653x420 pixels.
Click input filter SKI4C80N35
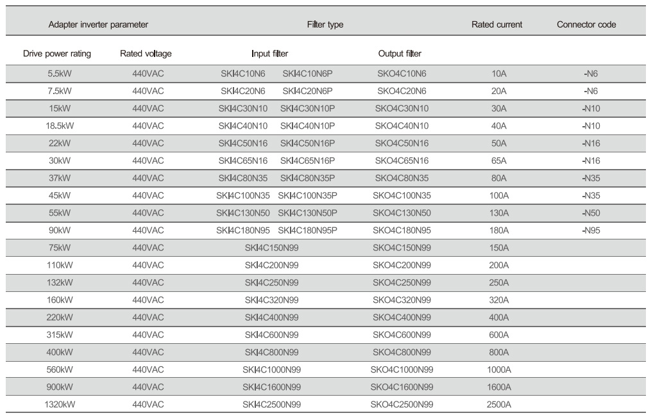tap(243, 179)
